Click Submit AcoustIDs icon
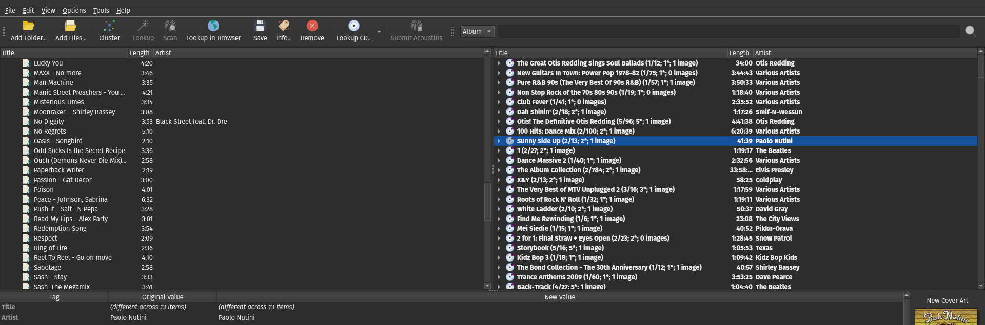 pyautogui.click(x=417, y=26)
